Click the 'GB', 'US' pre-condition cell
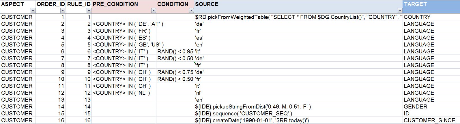 pos(124,44)
